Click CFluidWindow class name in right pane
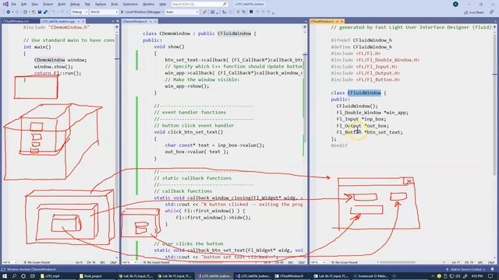The image size is (499, 280). click(364, 93)
